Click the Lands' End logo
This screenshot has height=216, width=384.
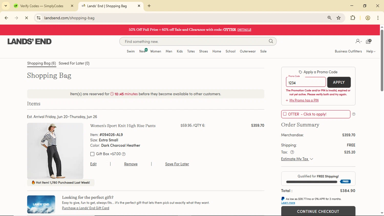(x=29, y=42)
